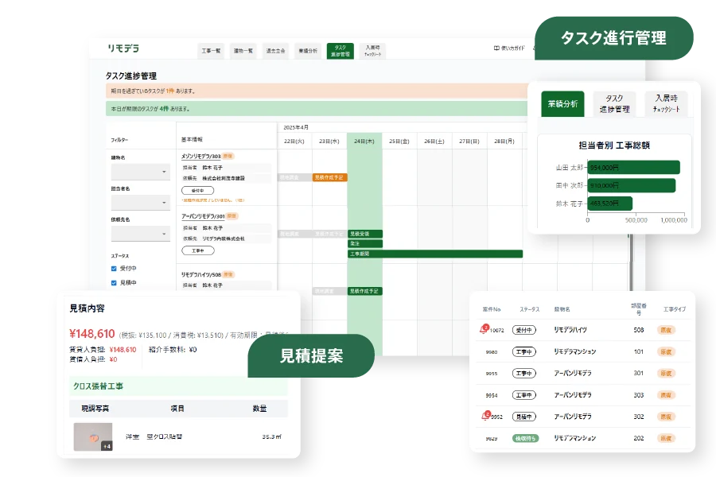Screen dimensions: 716x477
Task: Click the long 工事期間 timeline bar
Action: coord(435,254)
